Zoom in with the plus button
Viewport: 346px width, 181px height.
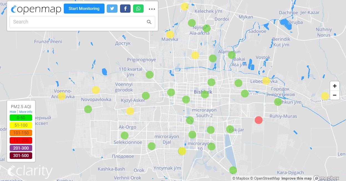point(335,86)
